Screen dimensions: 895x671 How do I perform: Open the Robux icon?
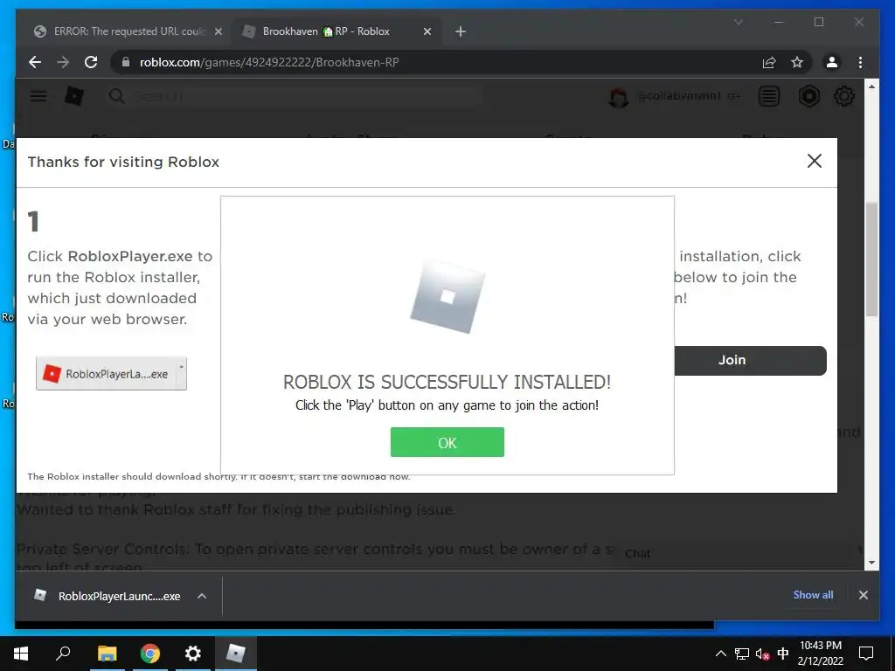(808, 96)
